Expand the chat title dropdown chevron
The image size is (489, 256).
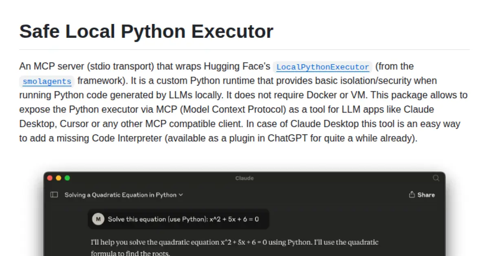tap(181, 195)
